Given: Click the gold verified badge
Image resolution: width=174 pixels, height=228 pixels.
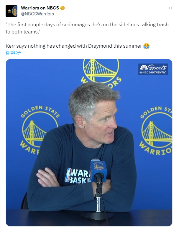Looking at the screenshot, I should point(62,8).
